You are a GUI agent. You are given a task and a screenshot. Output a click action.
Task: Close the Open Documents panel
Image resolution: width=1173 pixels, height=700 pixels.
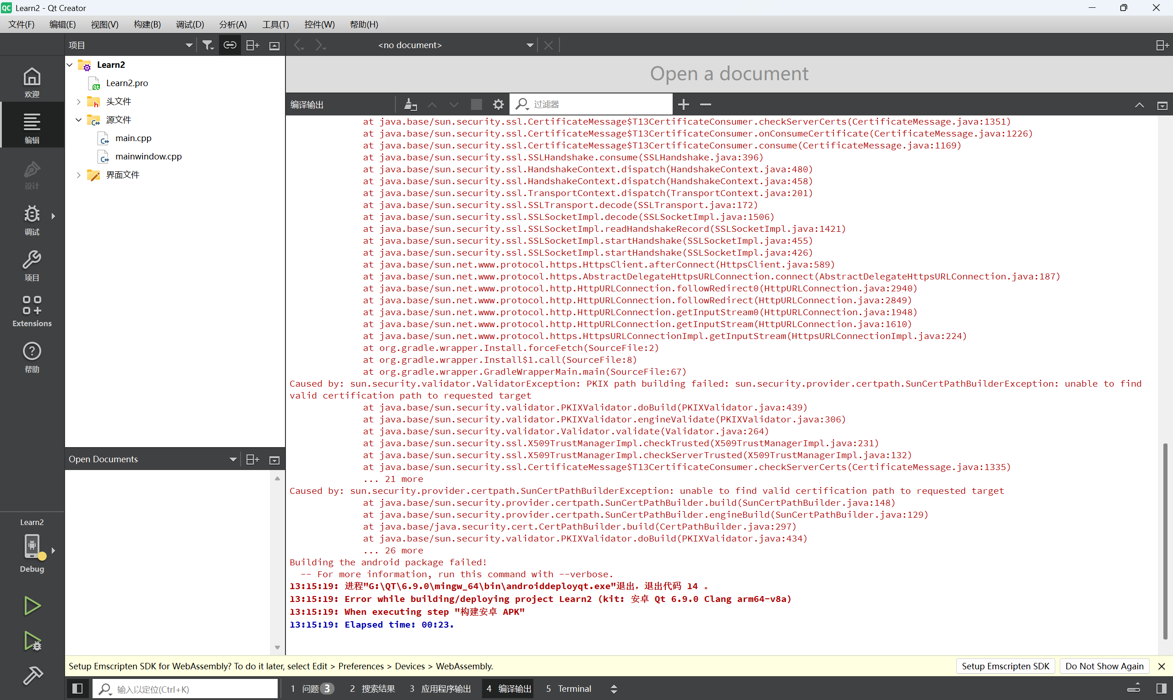pos(274,459)
